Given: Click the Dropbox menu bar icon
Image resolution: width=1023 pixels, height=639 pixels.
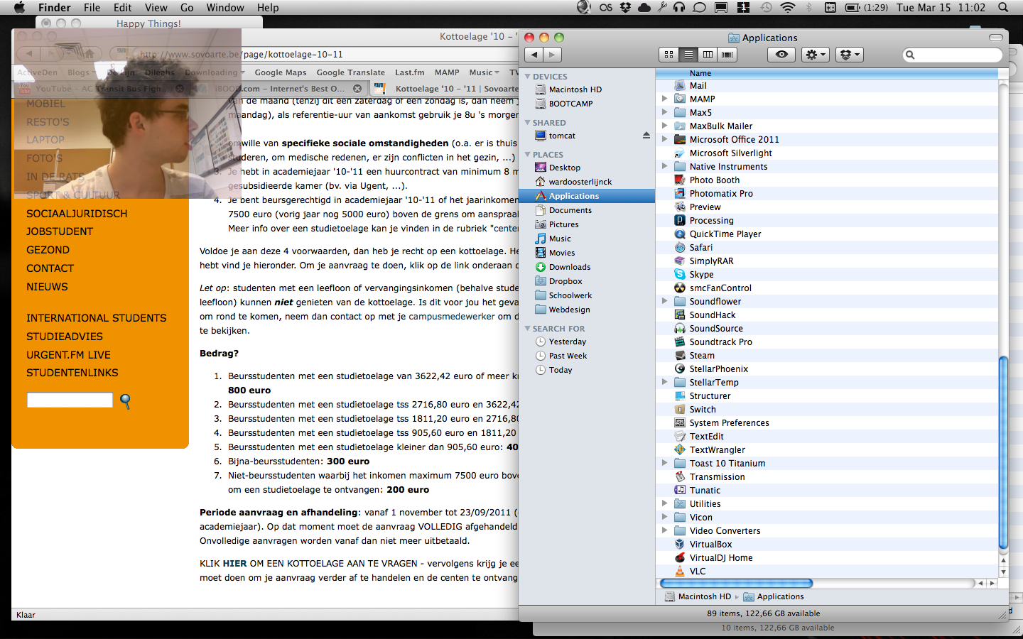Looking at the screenshot, I should tap(625, 8).
